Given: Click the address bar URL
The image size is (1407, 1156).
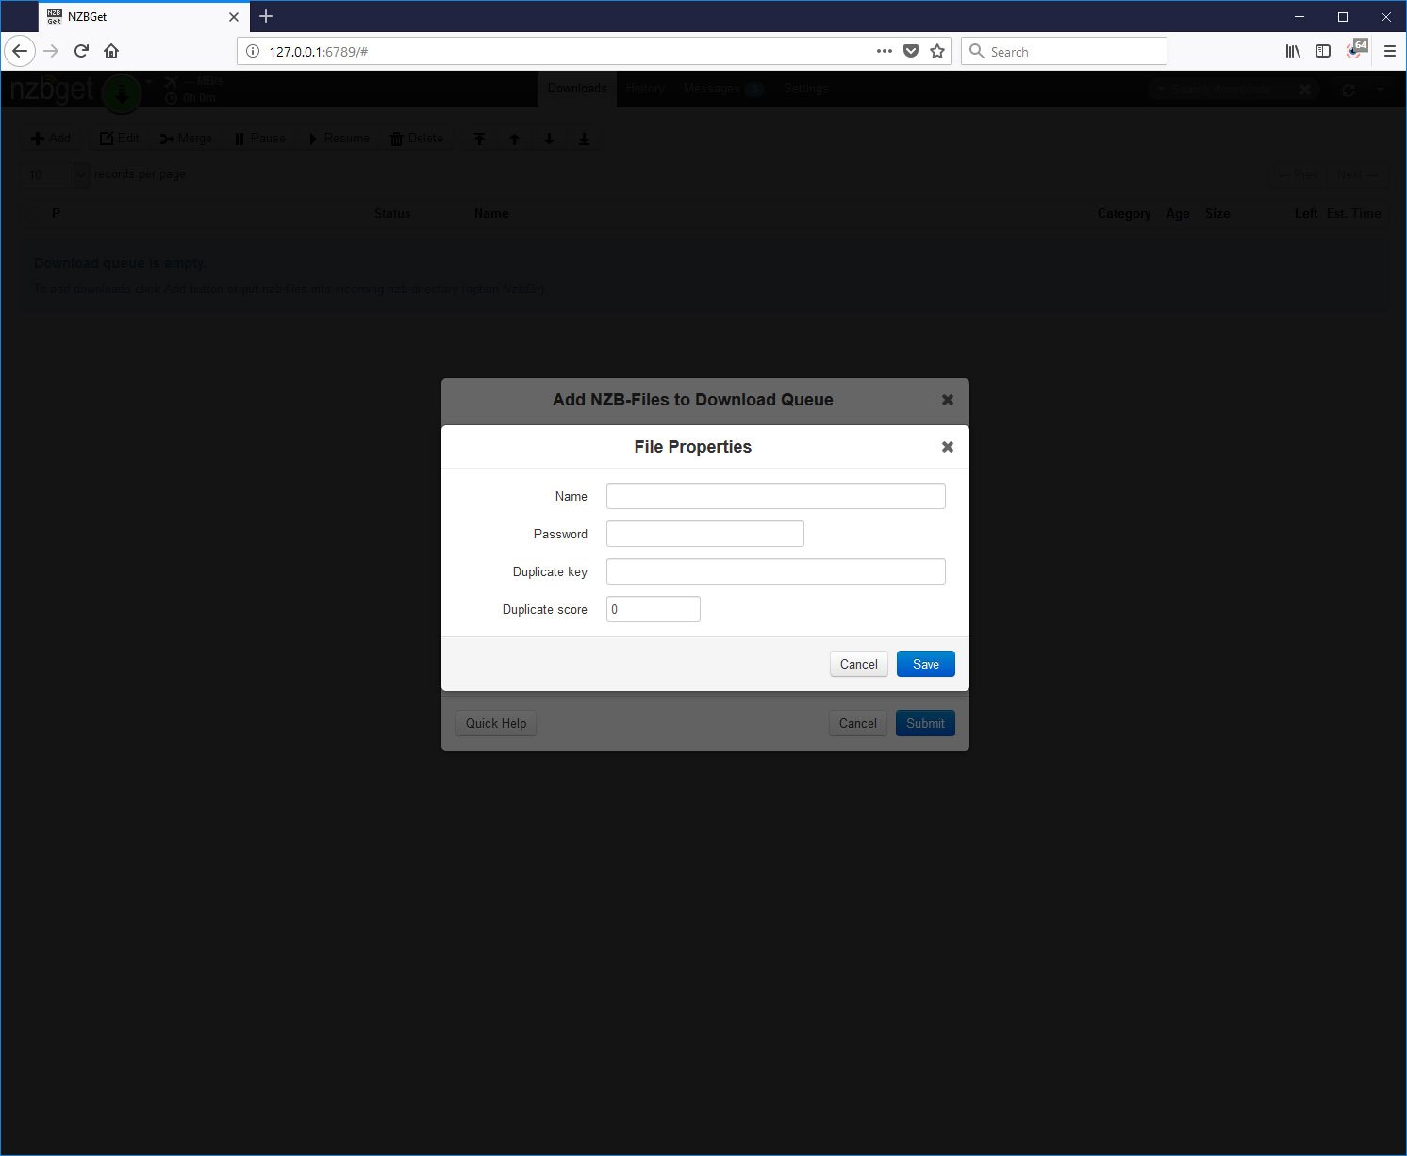Looking at the screenshot, I should [x=318, y=52].
